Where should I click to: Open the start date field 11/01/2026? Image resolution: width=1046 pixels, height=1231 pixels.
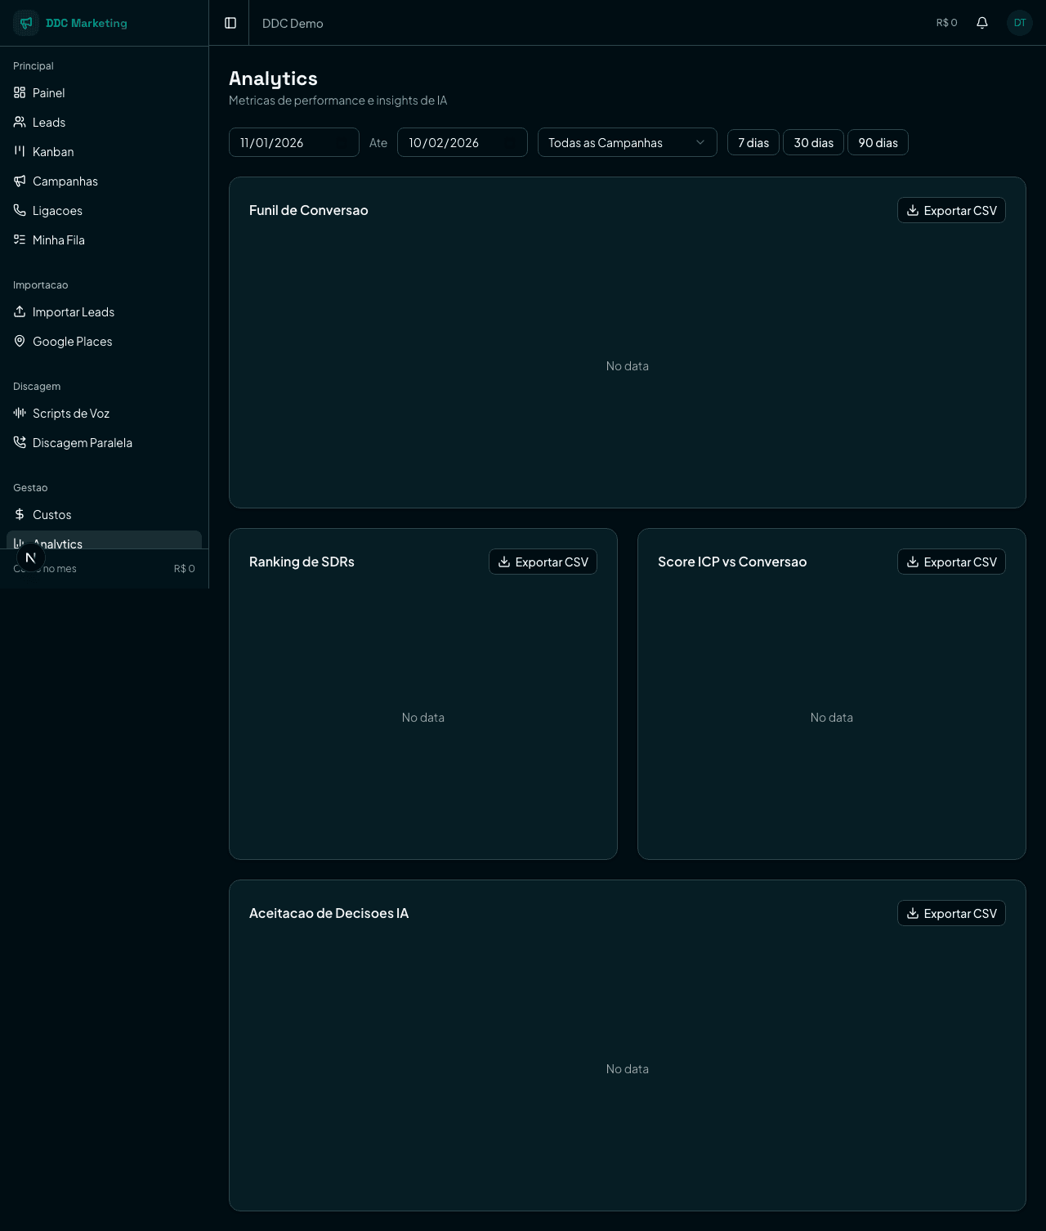click(x=293, y=142)
